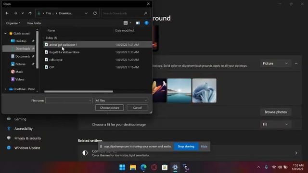This screenshot has height=173, width=308.
Task: Toggle the preview pane
Action: coord(138,23)
